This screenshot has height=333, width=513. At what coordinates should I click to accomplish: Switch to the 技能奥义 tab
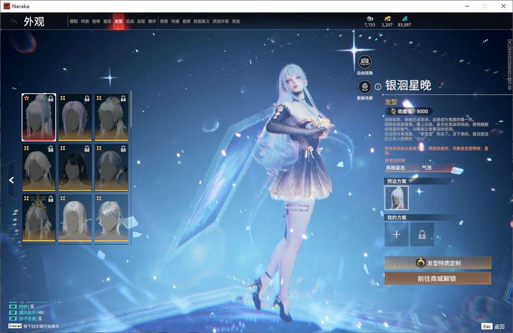[202, 21]
